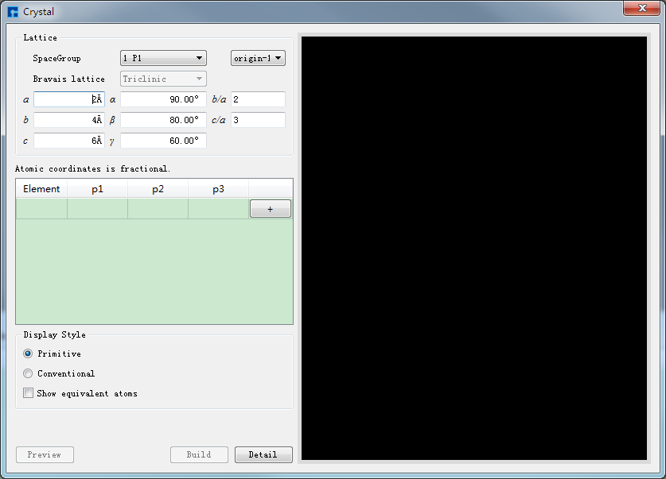
Task: Click the Detail button
Action: pyautogui.click(x=263, y=454)
